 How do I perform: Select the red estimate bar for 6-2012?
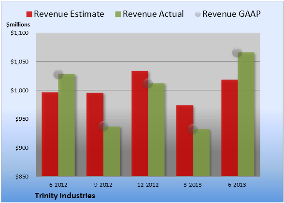[x=50, y=134]
